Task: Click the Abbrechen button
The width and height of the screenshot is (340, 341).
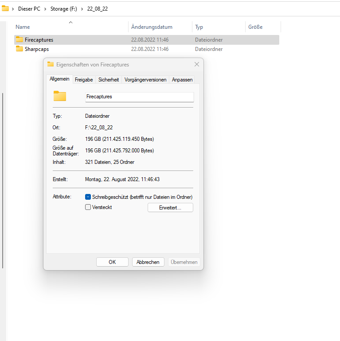Action: pyautogui.click(x=148, y=262)
